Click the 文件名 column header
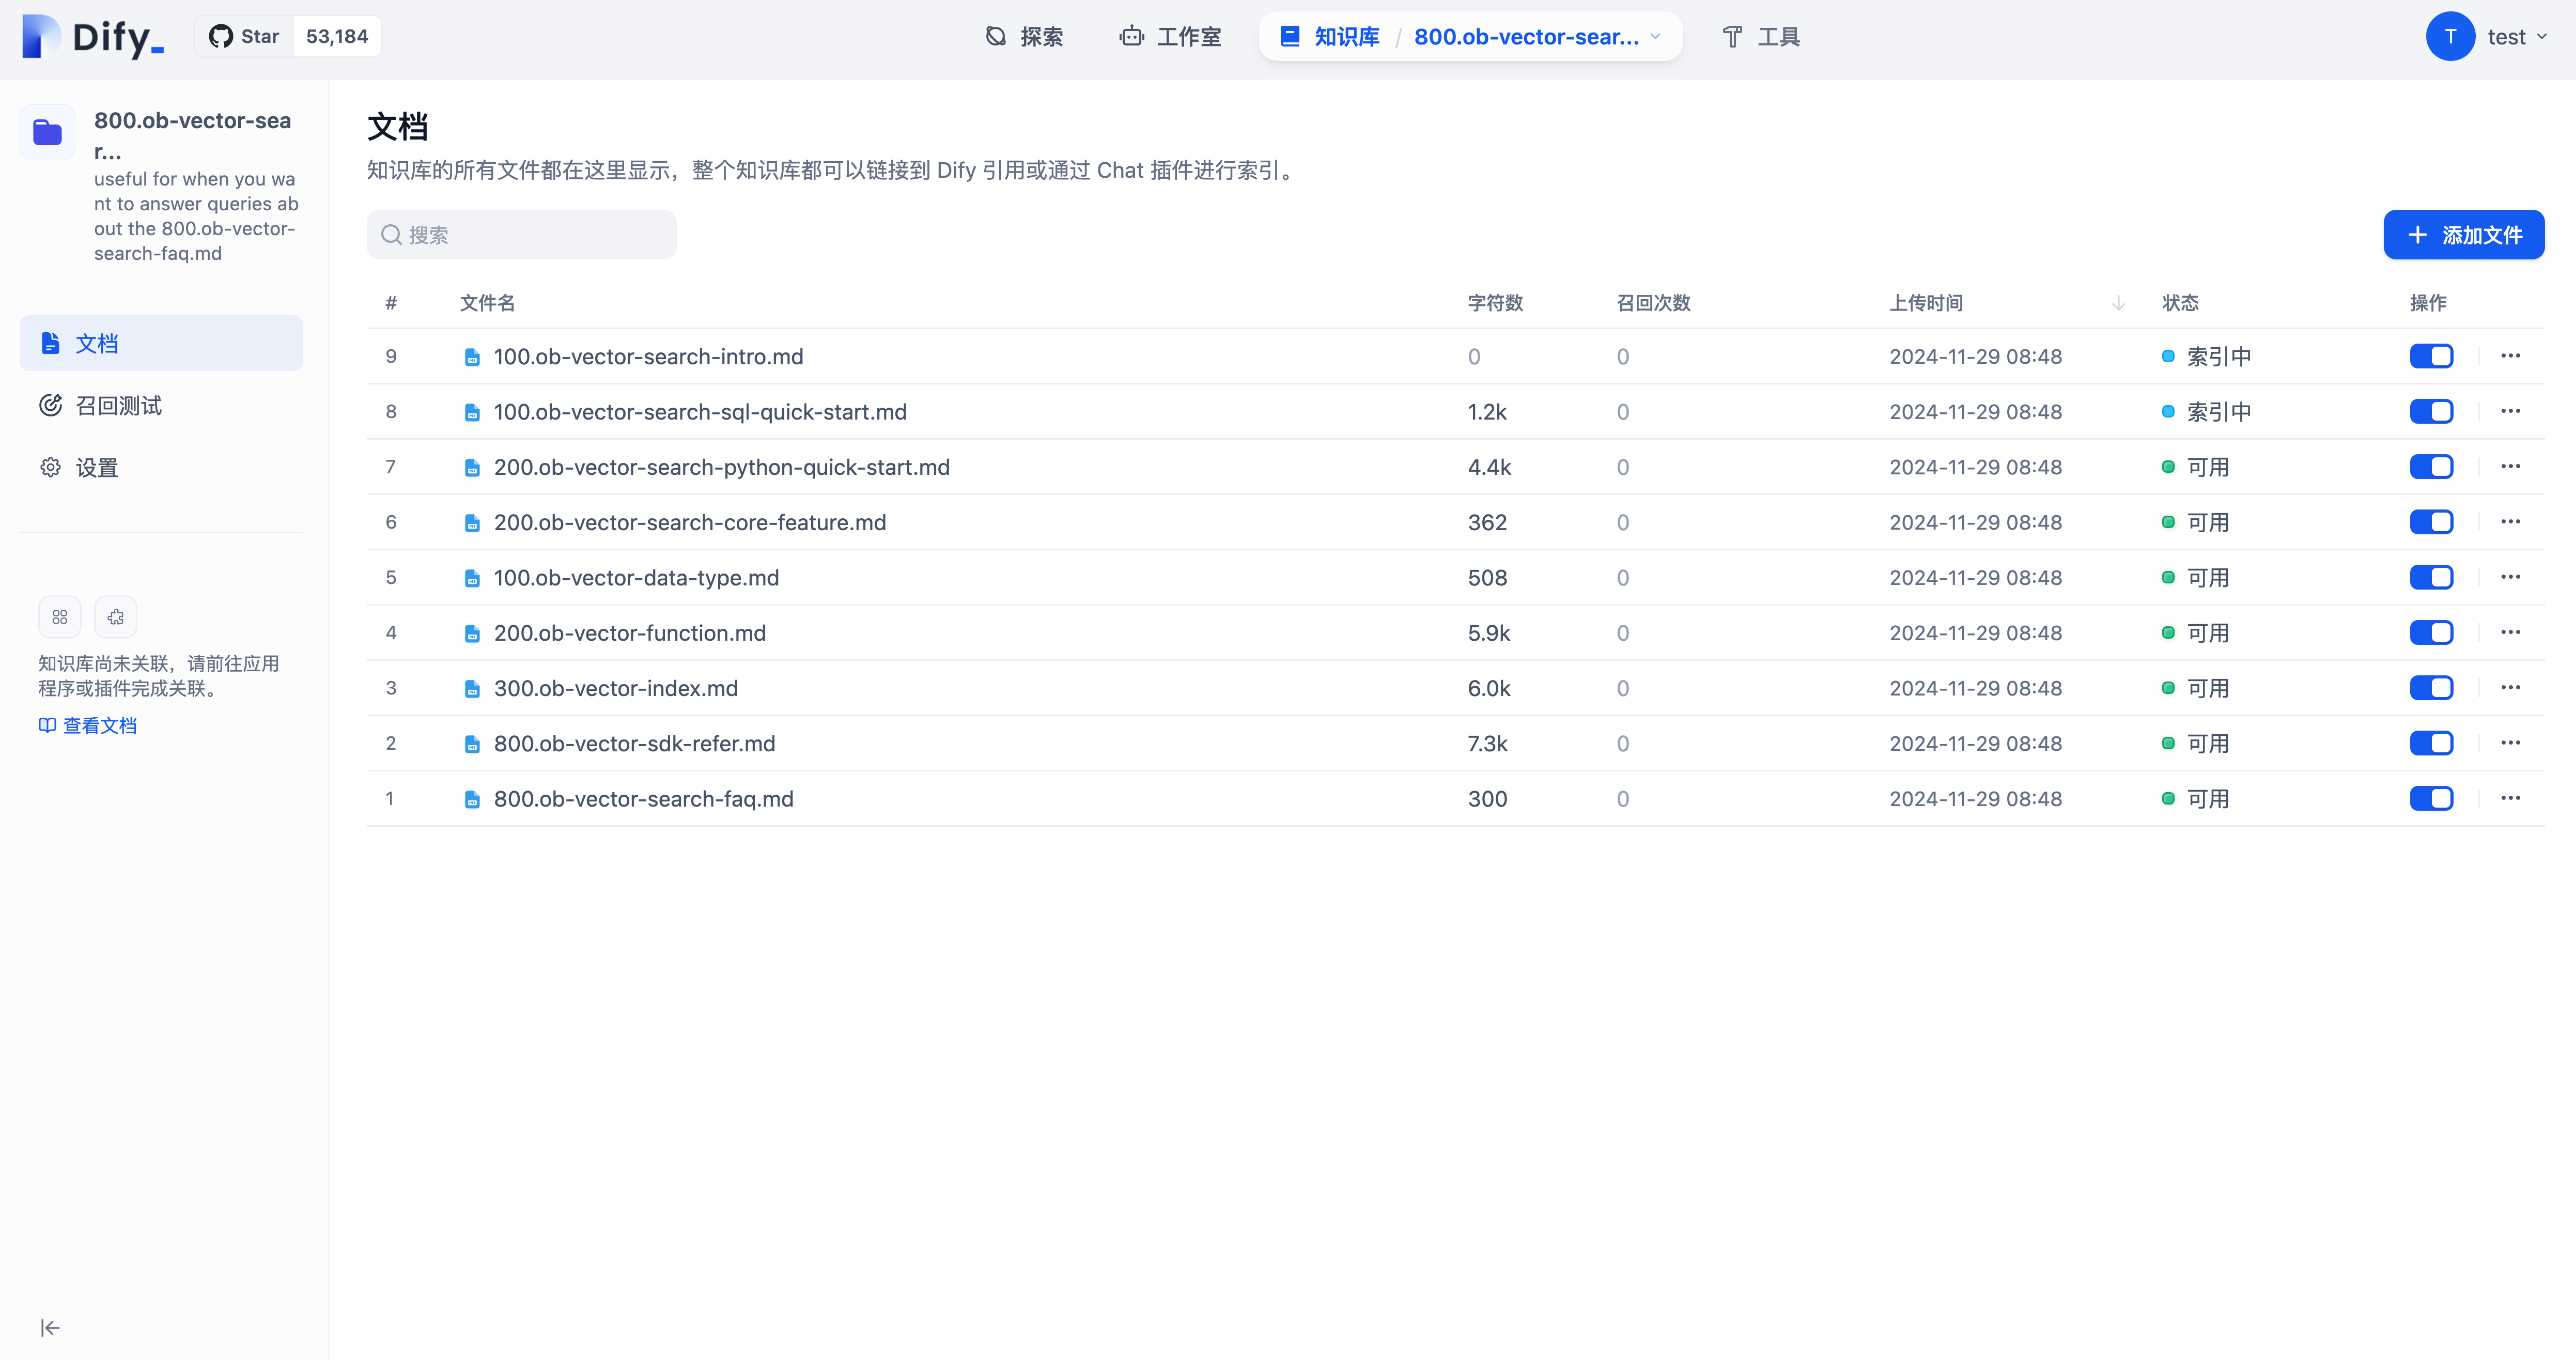This screenshot has width=2576, height=1360. 487,303
